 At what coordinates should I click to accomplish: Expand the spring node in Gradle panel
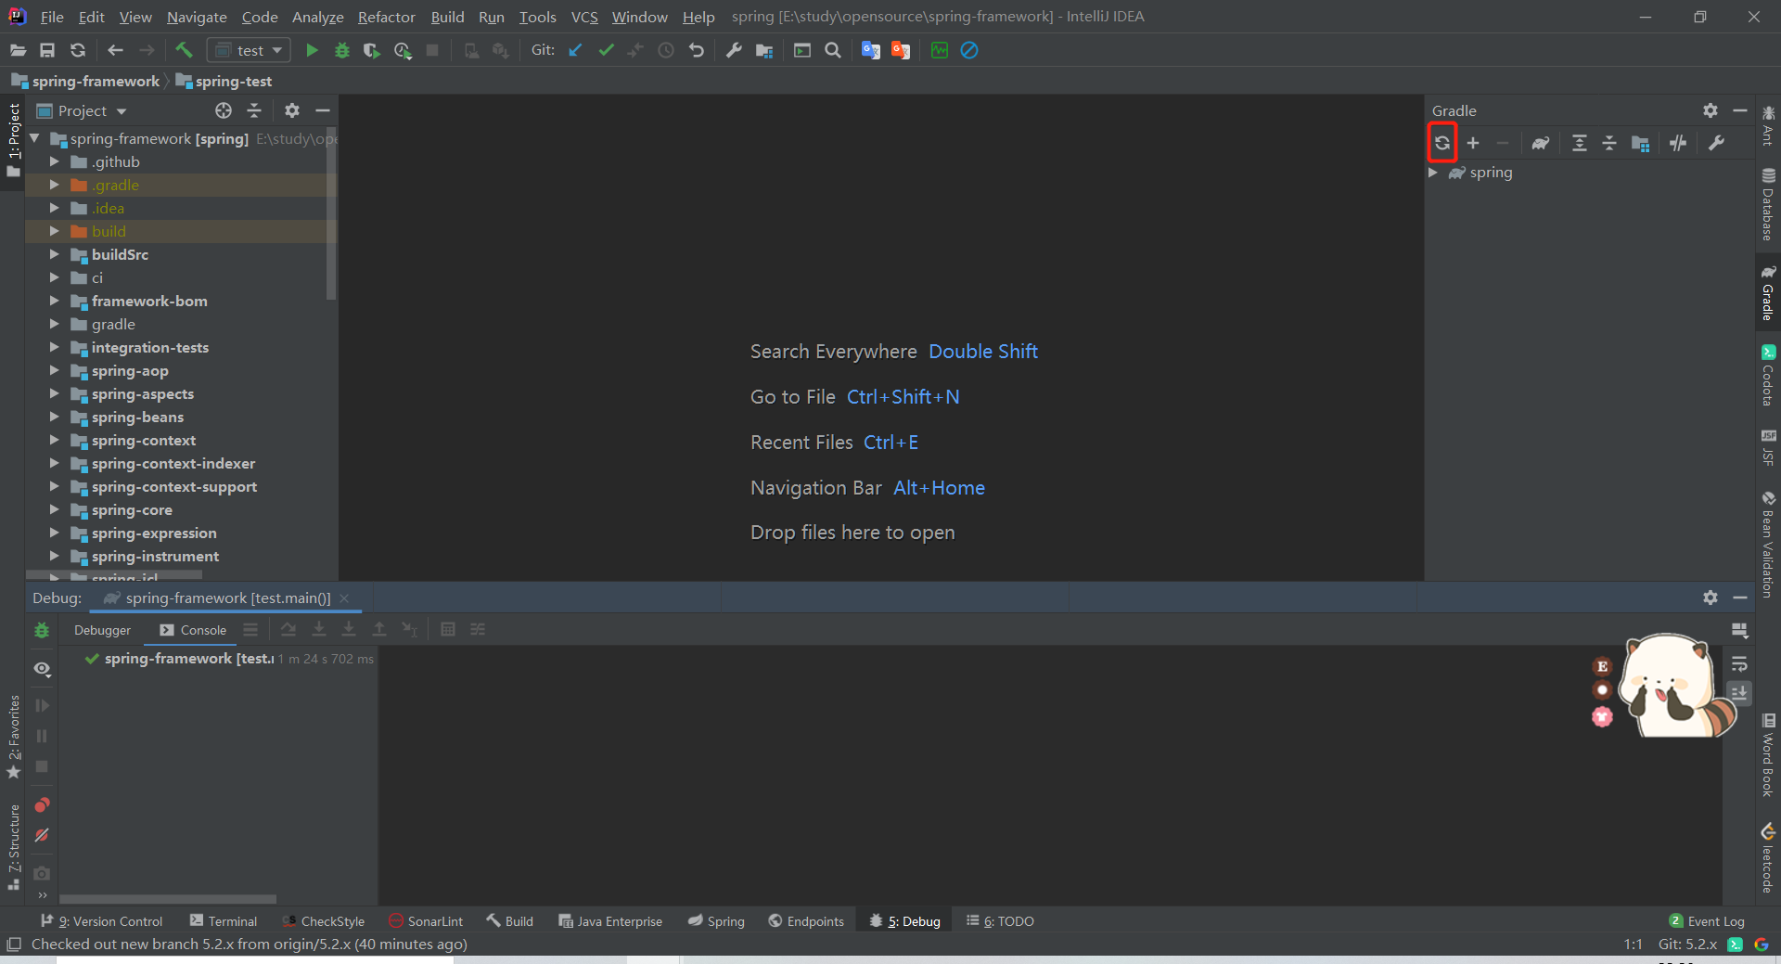[1433, 173]
